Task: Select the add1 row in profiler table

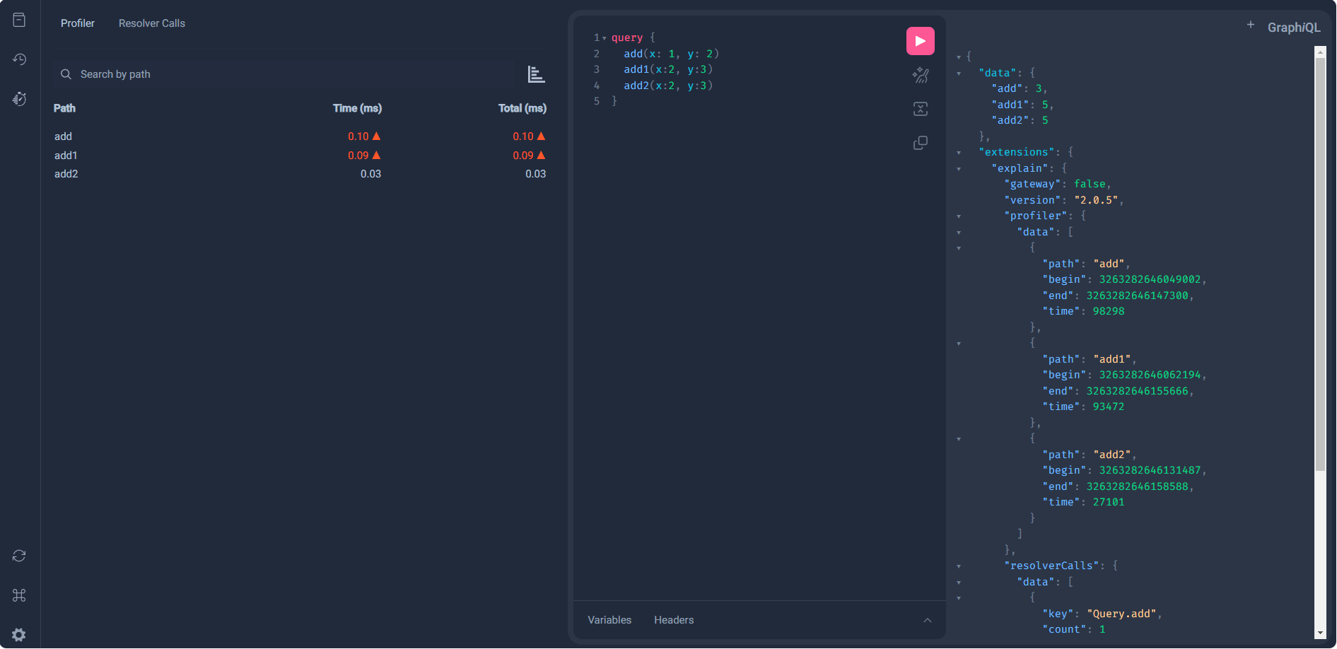Action: (300, 156)
